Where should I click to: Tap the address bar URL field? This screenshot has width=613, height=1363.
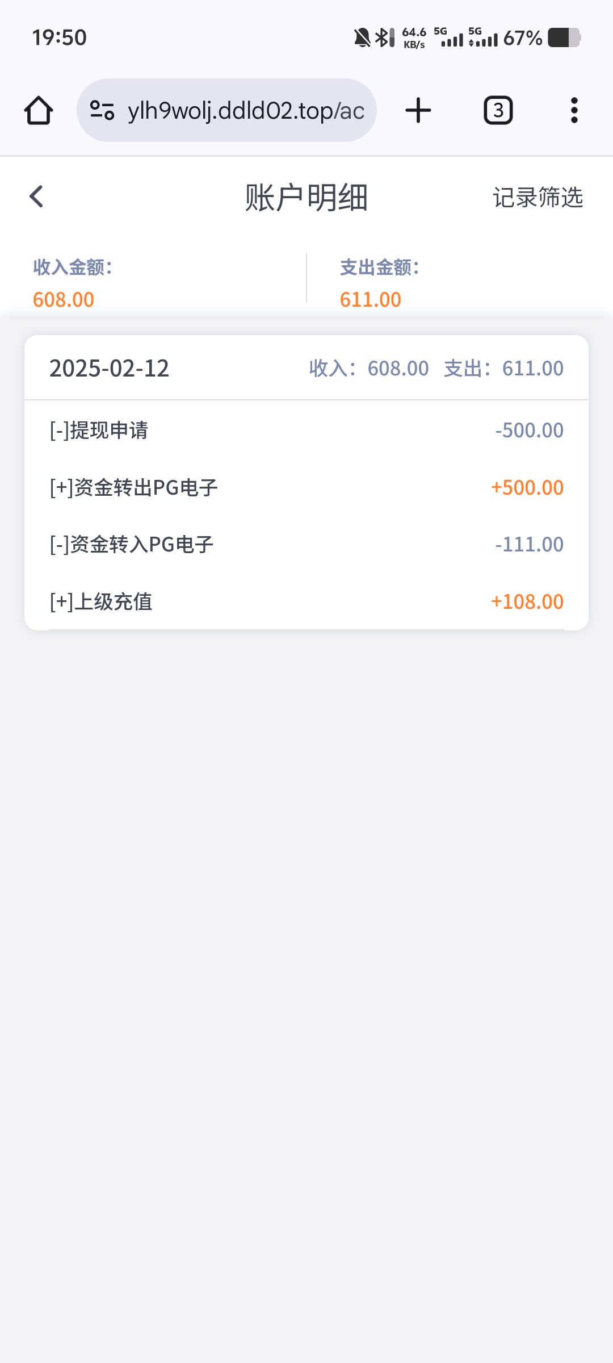point(245,110)
